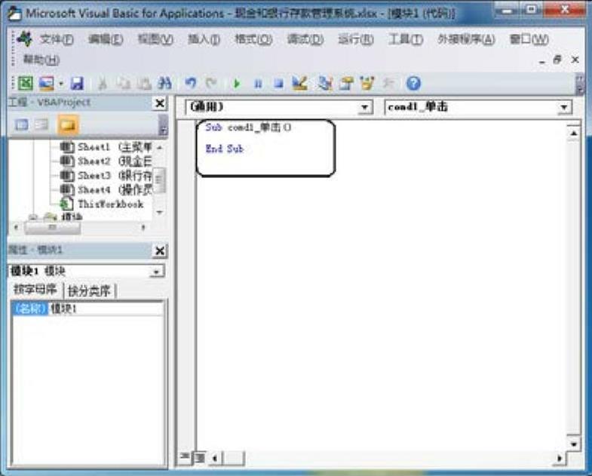The width and height of the screenshot is (592, 476).
Task: Click the "Sub cond1_单击()" code line
Action: [x=248, y=127]
